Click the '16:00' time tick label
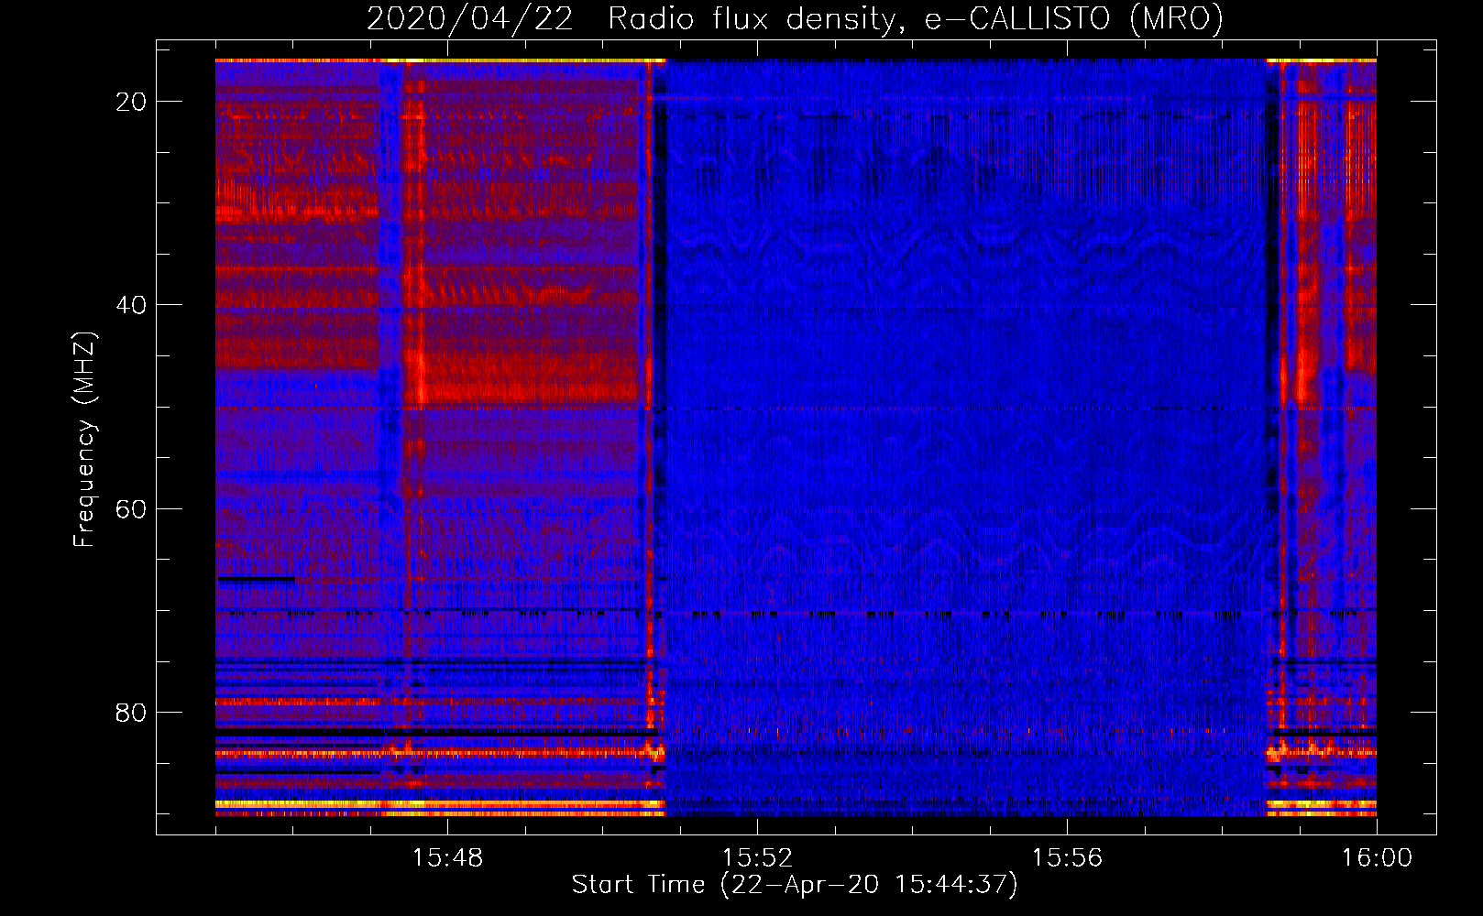 (1377, 858)
